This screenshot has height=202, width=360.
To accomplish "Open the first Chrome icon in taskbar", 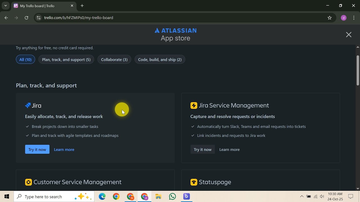I will (x=116, y=197).
